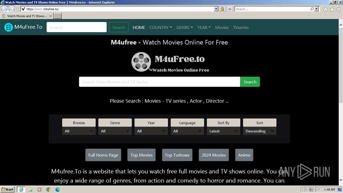Click the Sort By label button
The height and width of the screenshot is (193, 343).
(223, 123)
